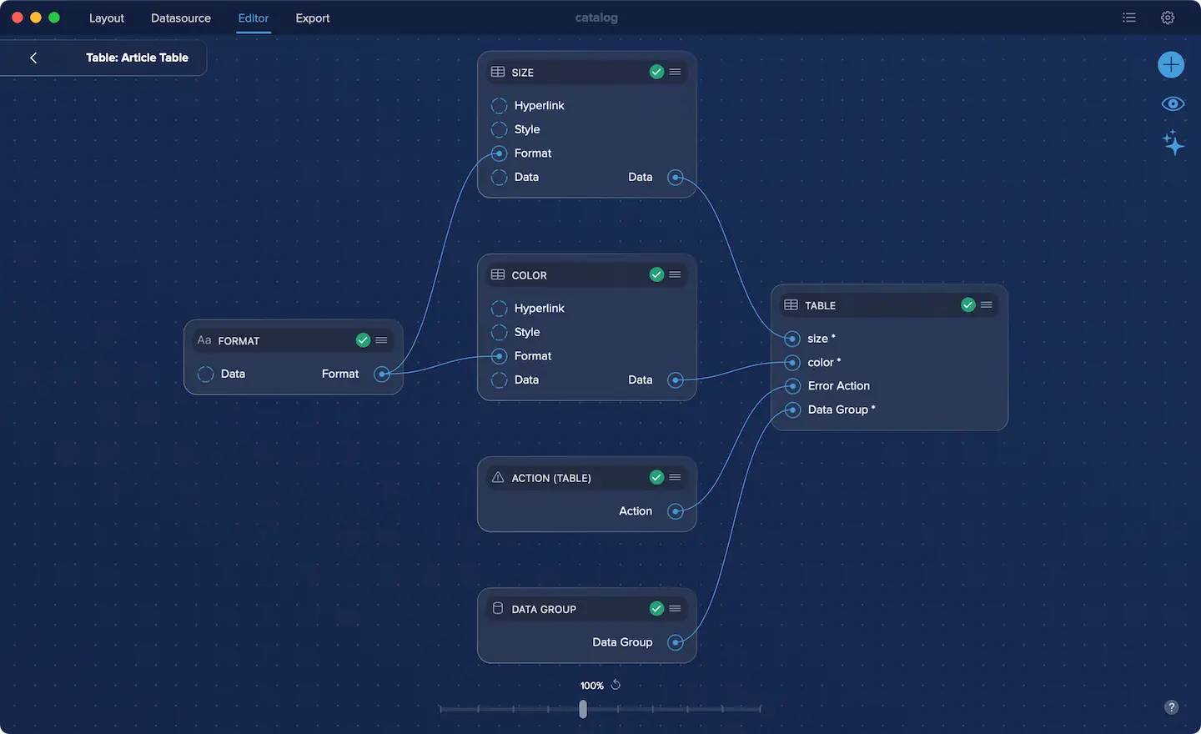
Task: Click the ACTION (TABLE) warning triangle icon
Action: tap(498, 477)
